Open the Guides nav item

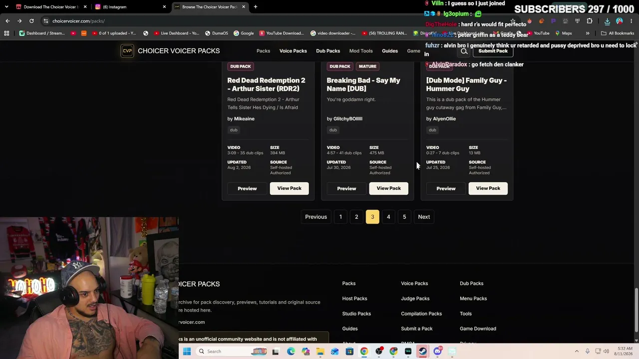(x=390, y=51)
